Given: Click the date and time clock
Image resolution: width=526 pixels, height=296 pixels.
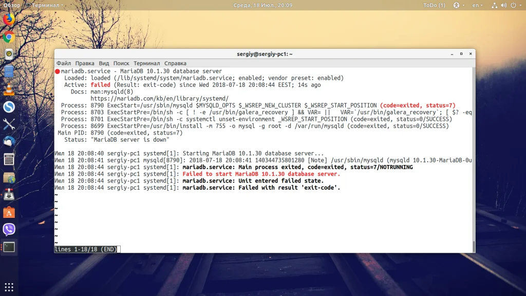Looking at the screenshot, I should (262, 5).
